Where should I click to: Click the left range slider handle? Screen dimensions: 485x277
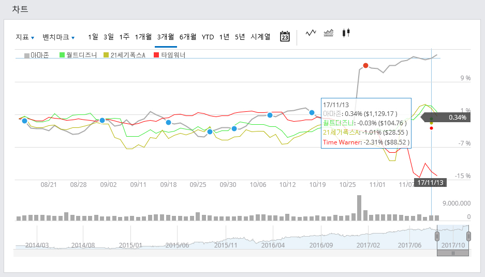pos(437,237)
